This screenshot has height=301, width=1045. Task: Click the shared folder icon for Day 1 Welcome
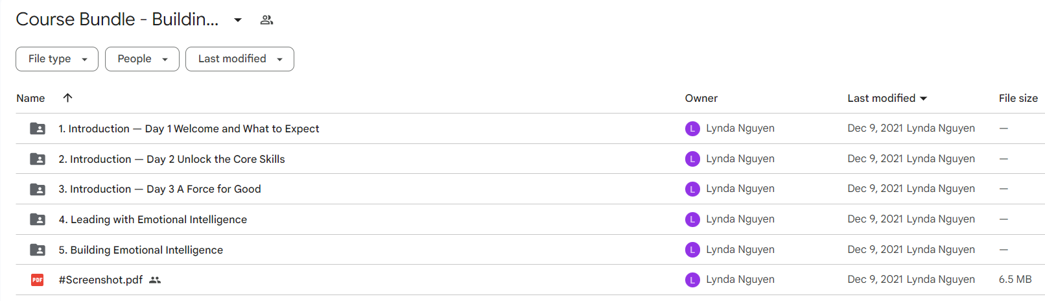38,128
